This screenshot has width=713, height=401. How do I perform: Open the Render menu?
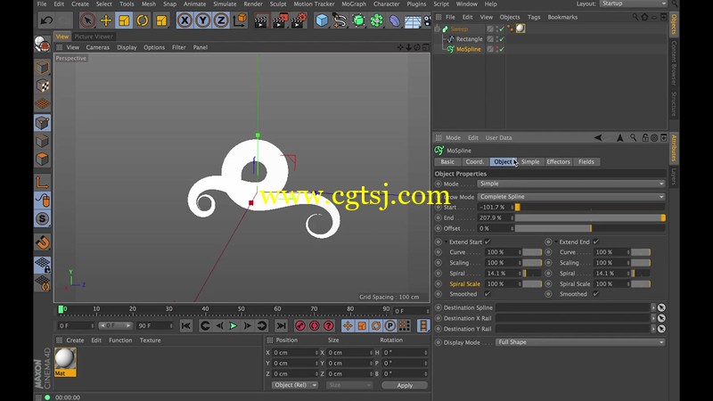[253, 4]
